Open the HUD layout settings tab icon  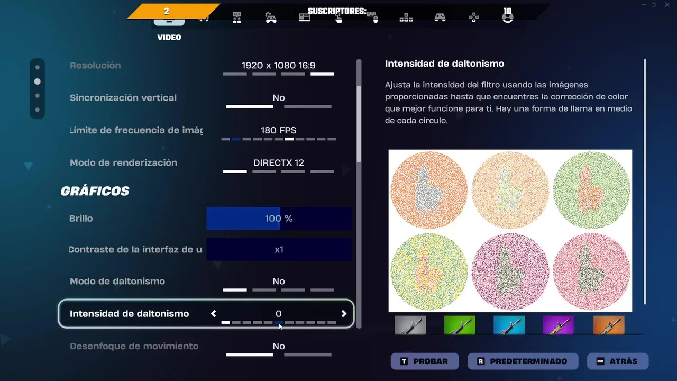point(305,17)
